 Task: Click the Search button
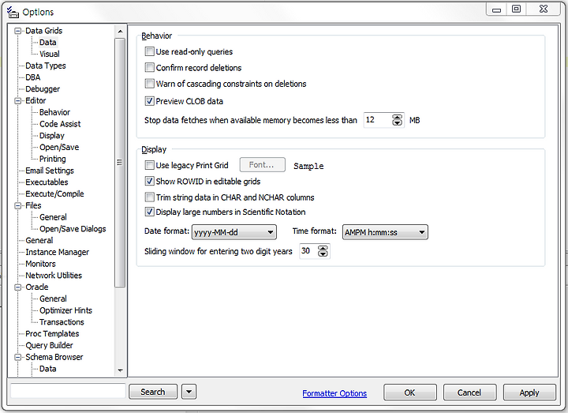point(153,392)
